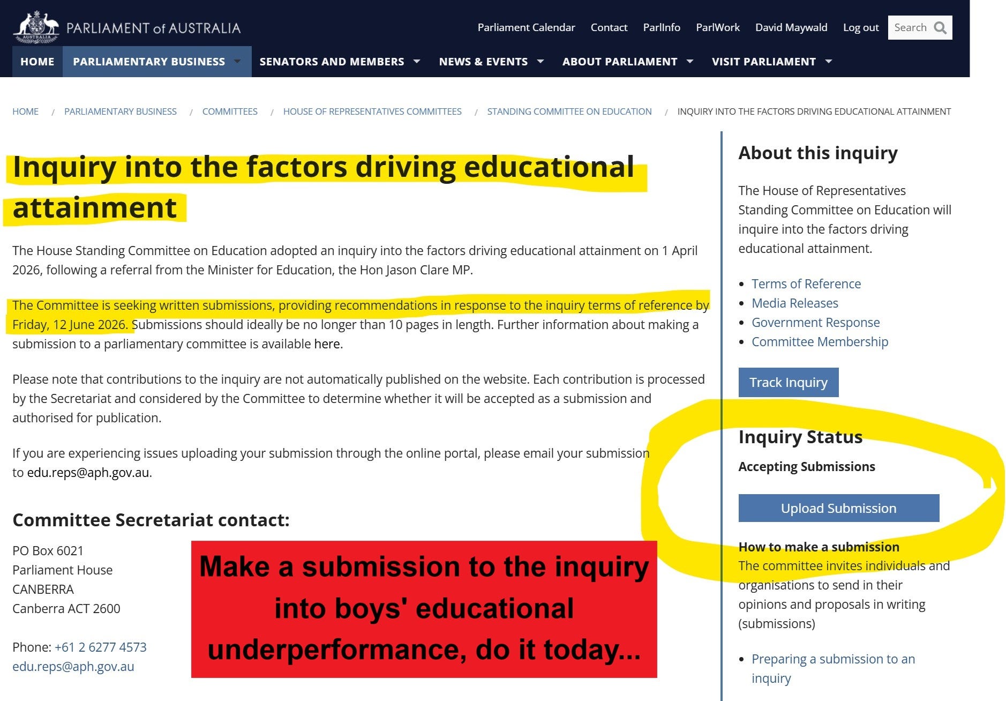Screen dimensions: 1006x701
Task: Expand the Parliamentary Business dropdown arrow
Action: 237,62
